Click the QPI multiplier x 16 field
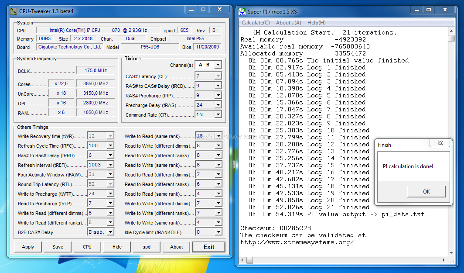This screenshot has height=273, width=464. [x=61, y=103]
